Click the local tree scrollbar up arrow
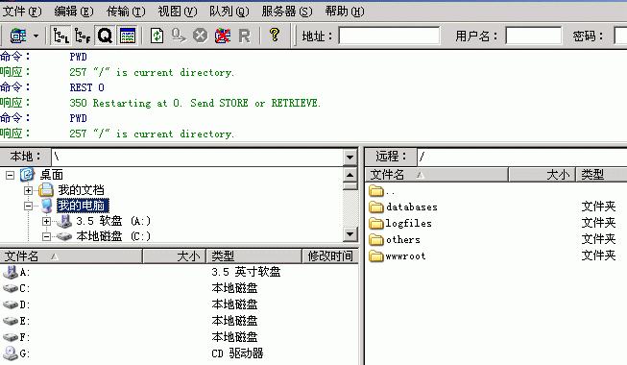 pyautogui.click(x=350, y=175)
